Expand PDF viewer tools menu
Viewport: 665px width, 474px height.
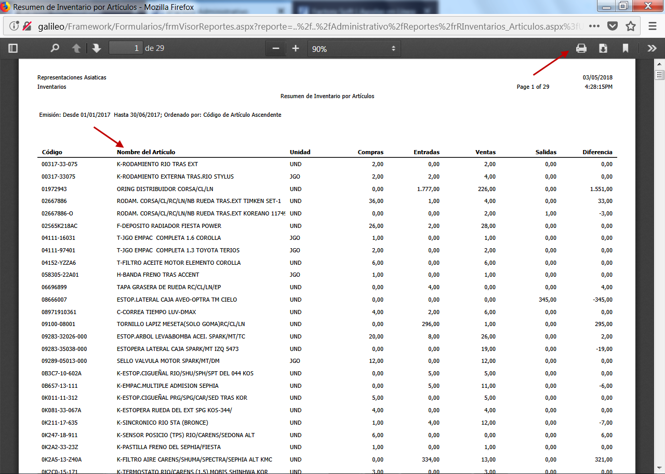[651, 48]
